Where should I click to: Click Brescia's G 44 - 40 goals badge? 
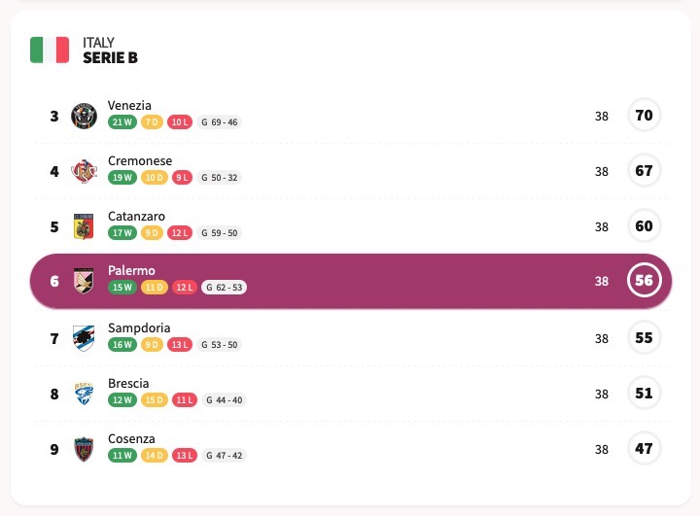coord(223,400)
